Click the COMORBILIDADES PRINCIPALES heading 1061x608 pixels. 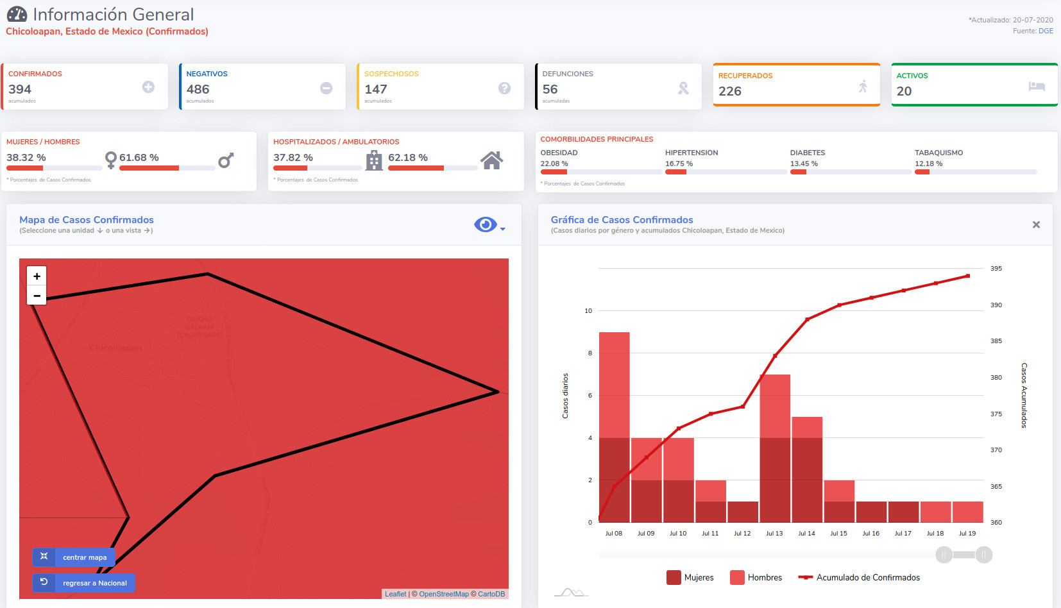[597, 139]
